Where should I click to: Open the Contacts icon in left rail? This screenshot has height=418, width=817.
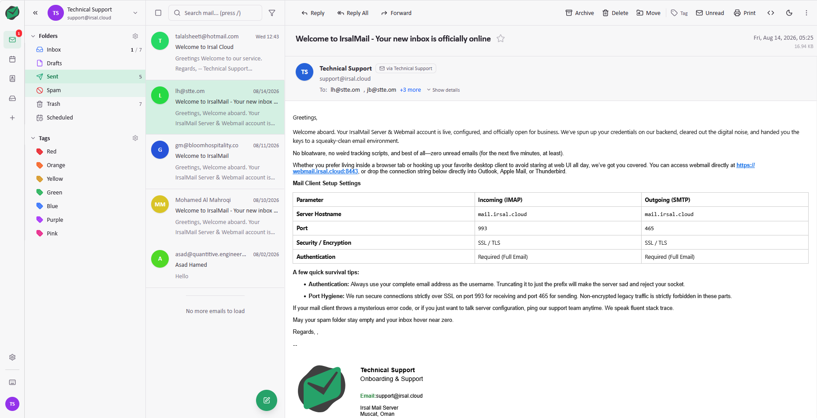click(12, 78)
